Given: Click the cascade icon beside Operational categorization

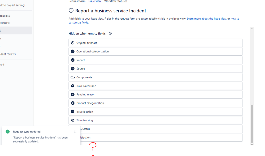Looking at the screenshot, I should click(x=73, y=51).
